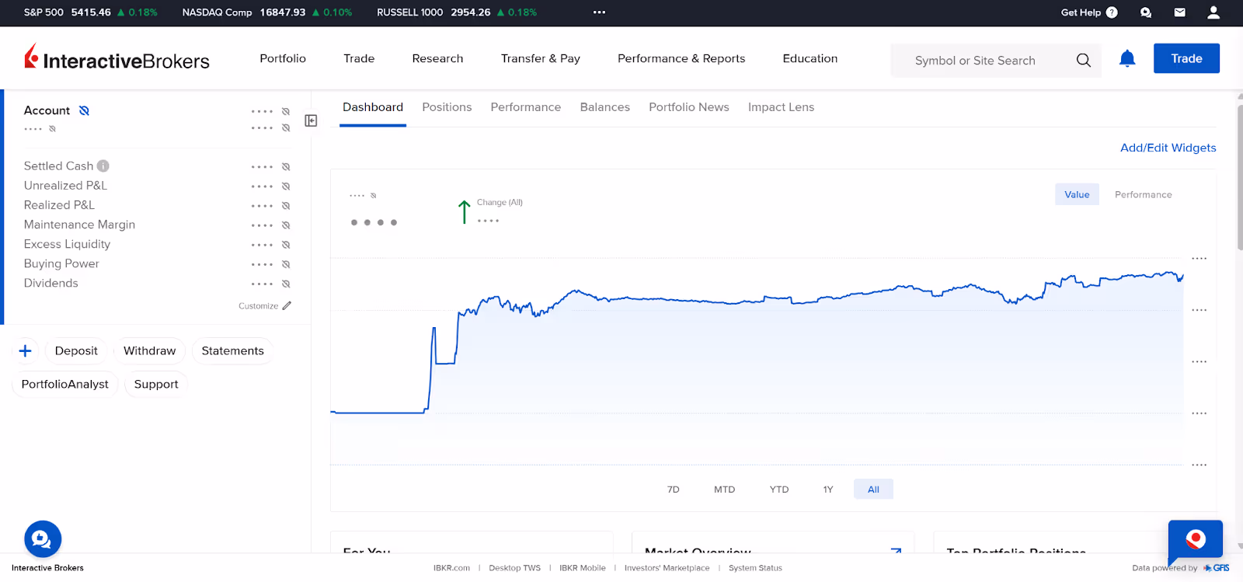Set chart range to 1Y

(828, 490)
